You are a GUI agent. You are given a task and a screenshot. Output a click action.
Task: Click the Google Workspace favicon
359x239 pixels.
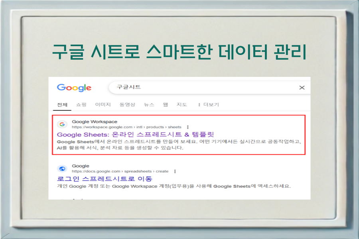coord(62,124)
